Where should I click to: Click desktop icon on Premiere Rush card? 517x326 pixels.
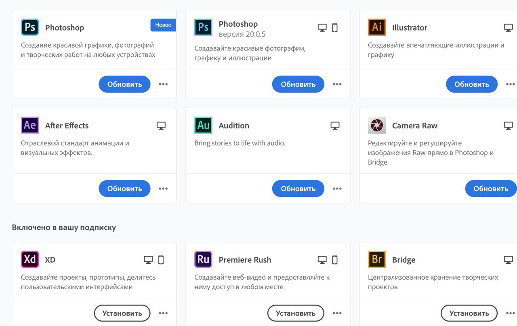click(x=322, y=260)
